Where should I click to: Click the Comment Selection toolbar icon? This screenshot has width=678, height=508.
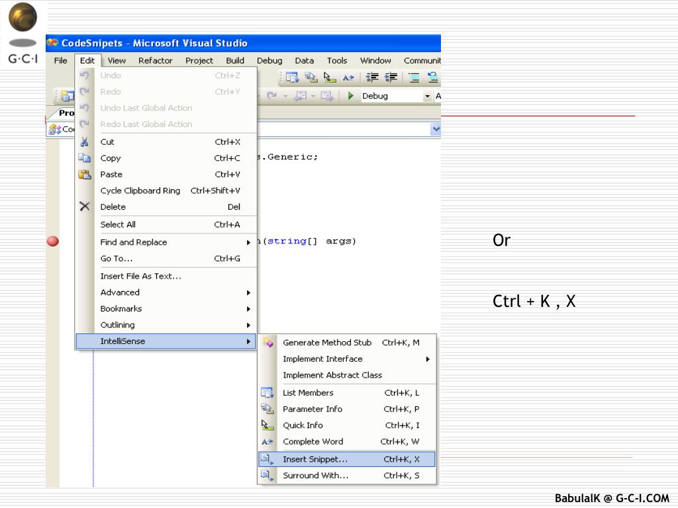414,78
